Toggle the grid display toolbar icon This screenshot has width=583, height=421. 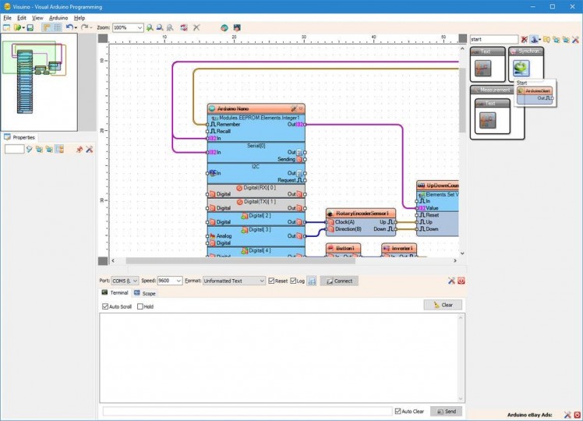click(57, 27)
